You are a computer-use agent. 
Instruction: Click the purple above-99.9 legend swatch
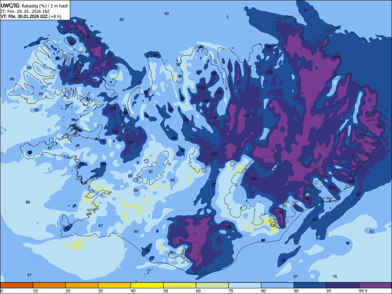pyautogui.click(x=375, y=285)
